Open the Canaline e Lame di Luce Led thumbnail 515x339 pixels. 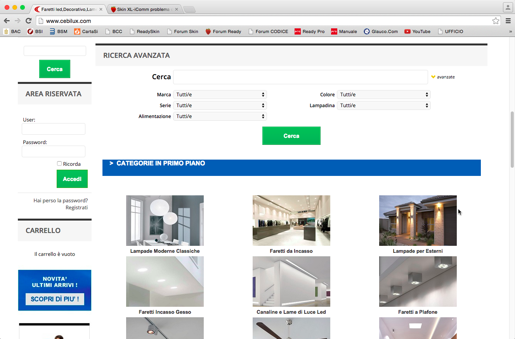pyautogui.click(x=291, y=282)
